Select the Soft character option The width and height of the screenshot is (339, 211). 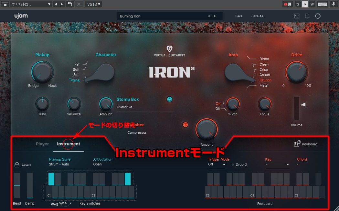coord(76,69)
